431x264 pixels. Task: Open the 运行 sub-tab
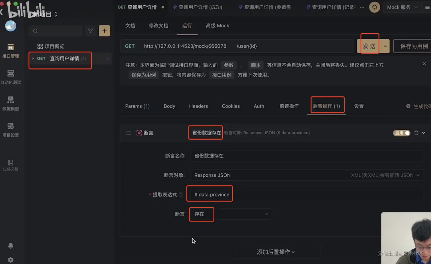(x=187, y=26)
